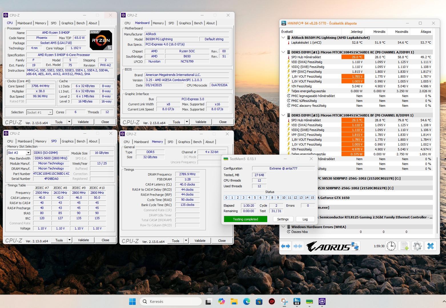
Task: Launch Copilot from the taskbar
Action: [x=221, y=301]
